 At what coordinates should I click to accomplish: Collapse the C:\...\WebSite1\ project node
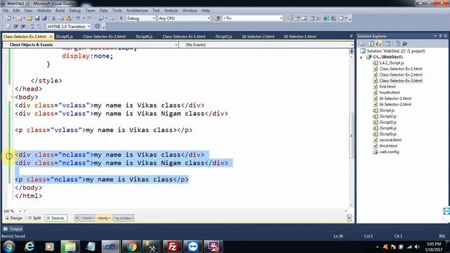click(361, 57)
